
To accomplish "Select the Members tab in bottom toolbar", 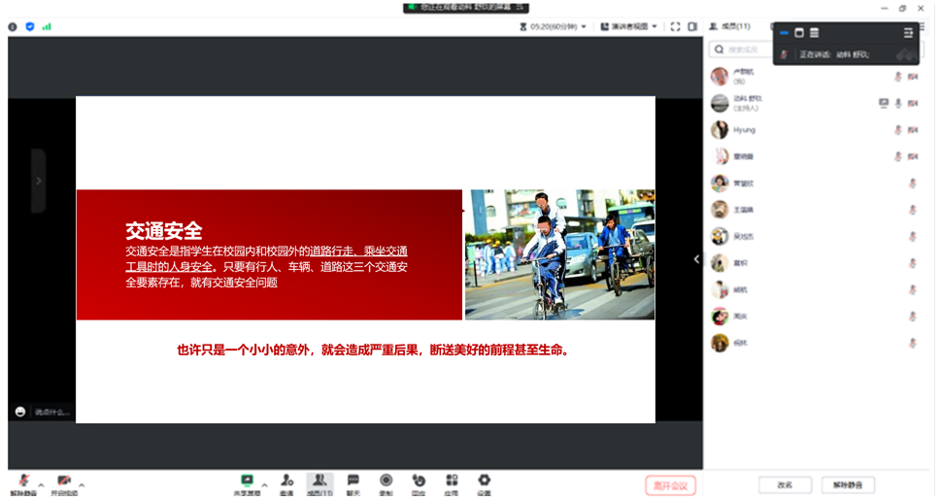I will tap(319, 483).
